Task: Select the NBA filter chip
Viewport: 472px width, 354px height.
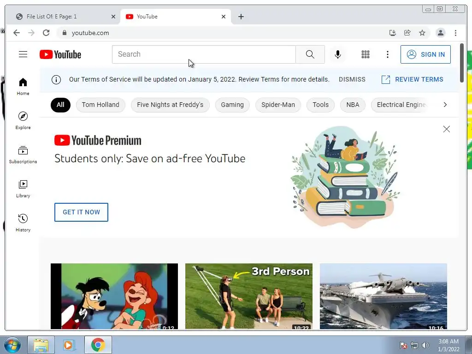Action: click(353, 105)
